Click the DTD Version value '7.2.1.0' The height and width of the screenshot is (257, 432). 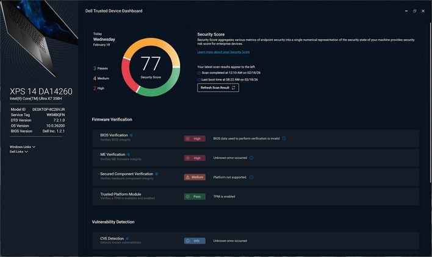pyautogui.click(x=59, y=121)
